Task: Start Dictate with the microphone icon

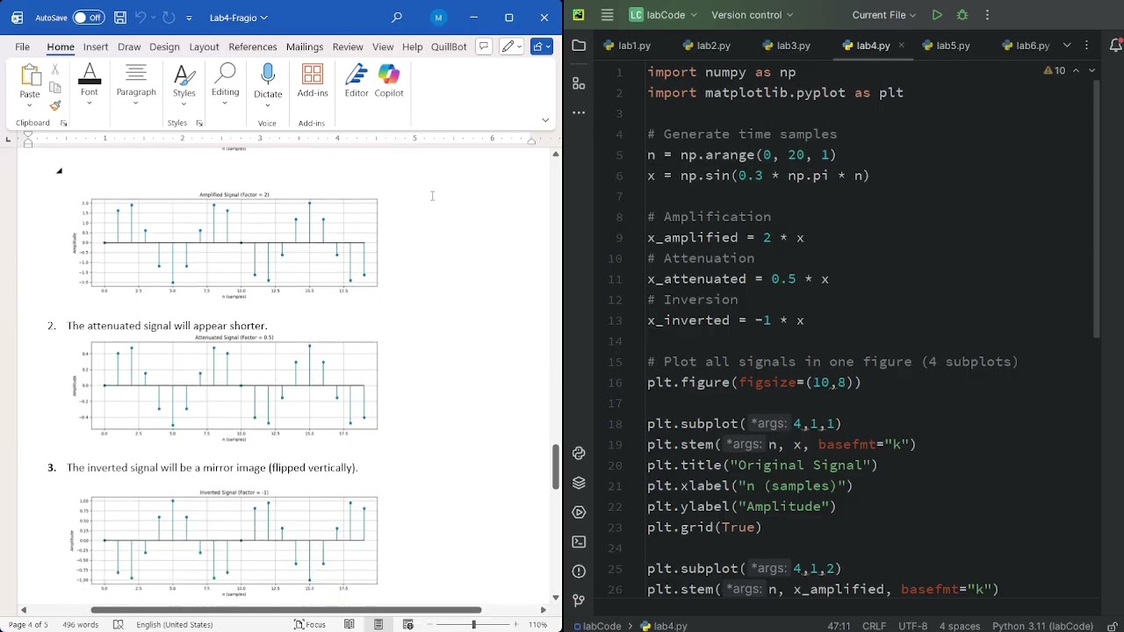Action: coord(268,75)
